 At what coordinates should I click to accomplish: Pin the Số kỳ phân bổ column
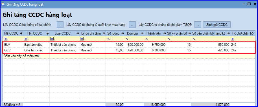(x=189, y=33)
